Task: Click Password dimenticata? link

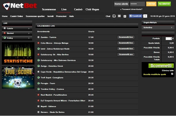Action: point(131,9)
